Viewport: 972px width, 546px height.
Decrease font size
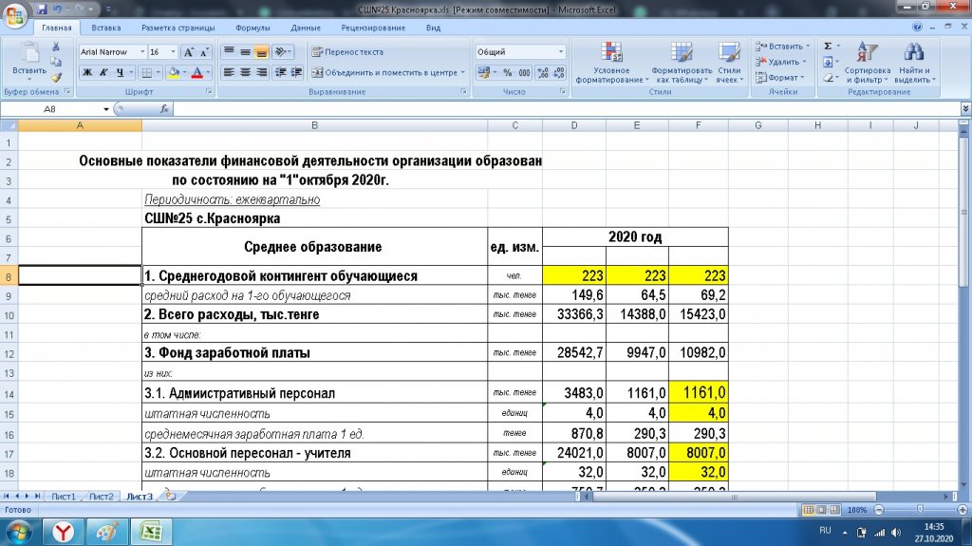click(205, 52)
